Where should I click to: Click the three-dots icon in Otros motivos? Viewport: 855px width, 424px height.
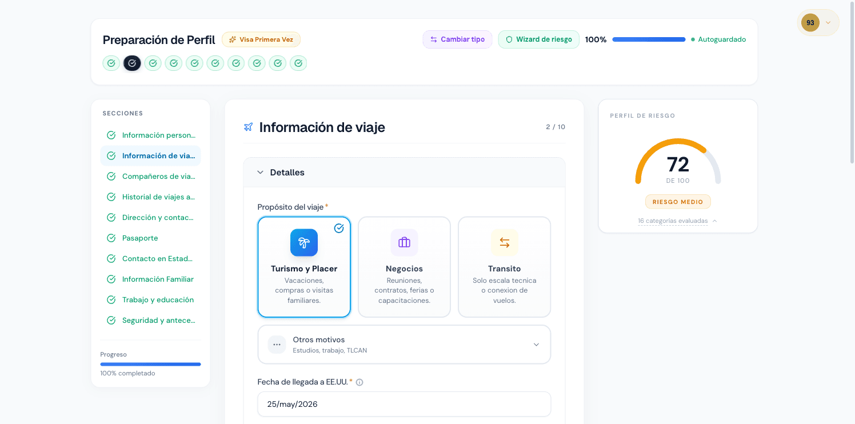(277, 345)
